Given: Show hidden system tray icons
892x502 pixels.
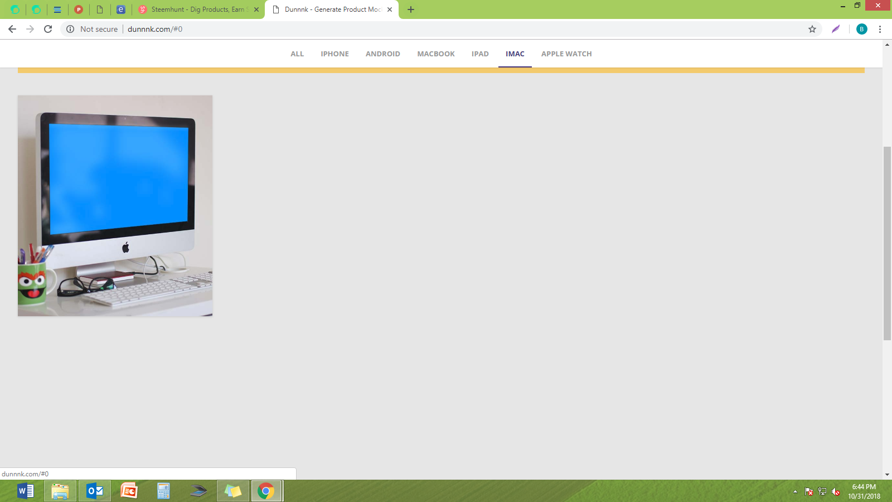Looking at the screenshot, I should [795, 491].
